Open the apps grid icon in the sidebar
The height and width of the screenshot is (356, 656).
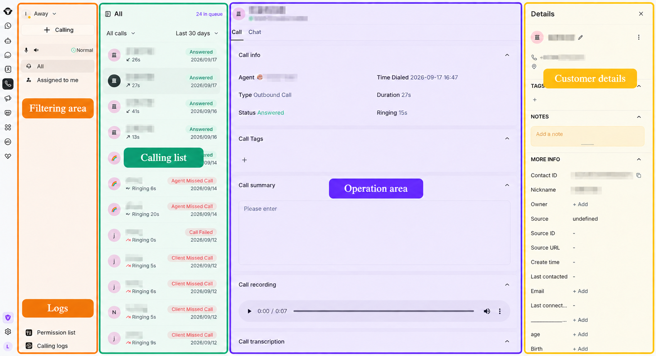(x=8, y=127)
